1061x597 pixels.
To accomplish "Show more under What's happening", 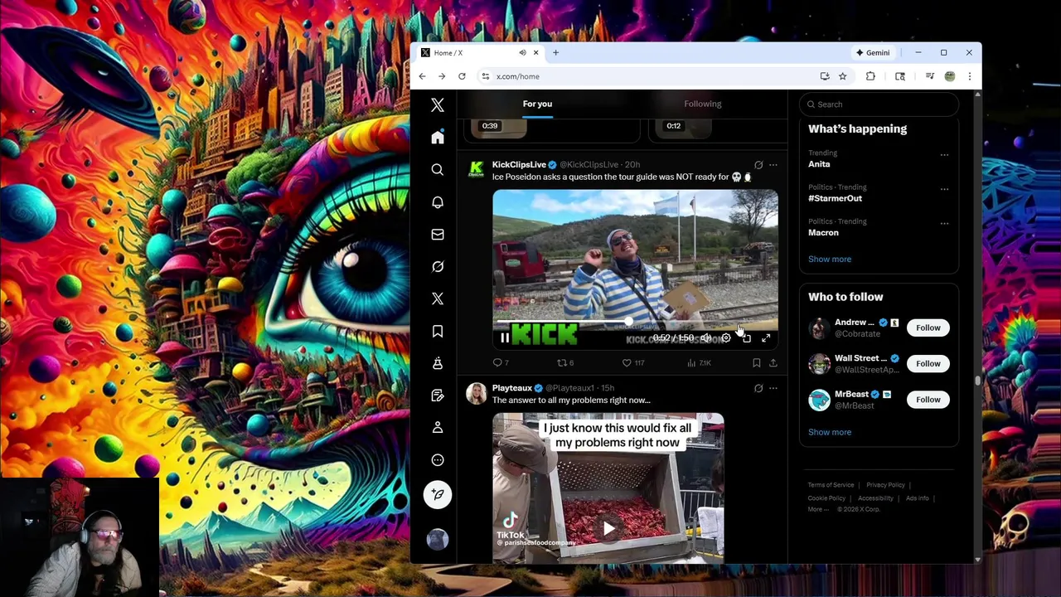I will [x=830, y=259].
